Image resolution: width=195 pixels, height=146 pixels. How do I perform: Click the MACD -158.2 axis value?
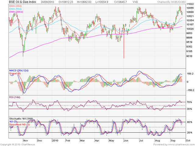point(190,90)
